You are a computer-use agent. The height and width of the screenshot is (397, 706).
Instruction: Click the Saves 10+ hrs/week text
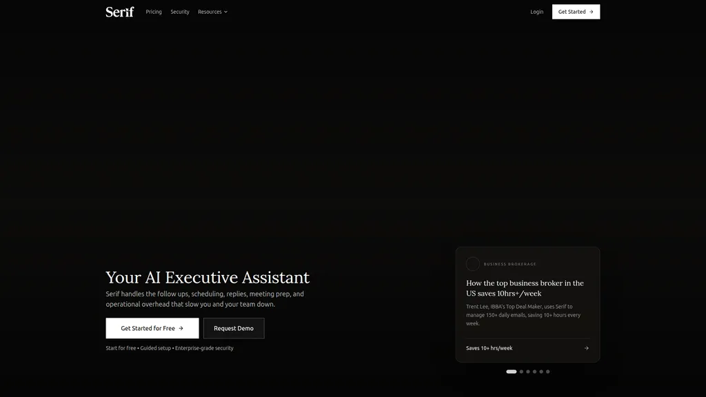(x=489, y=348)
